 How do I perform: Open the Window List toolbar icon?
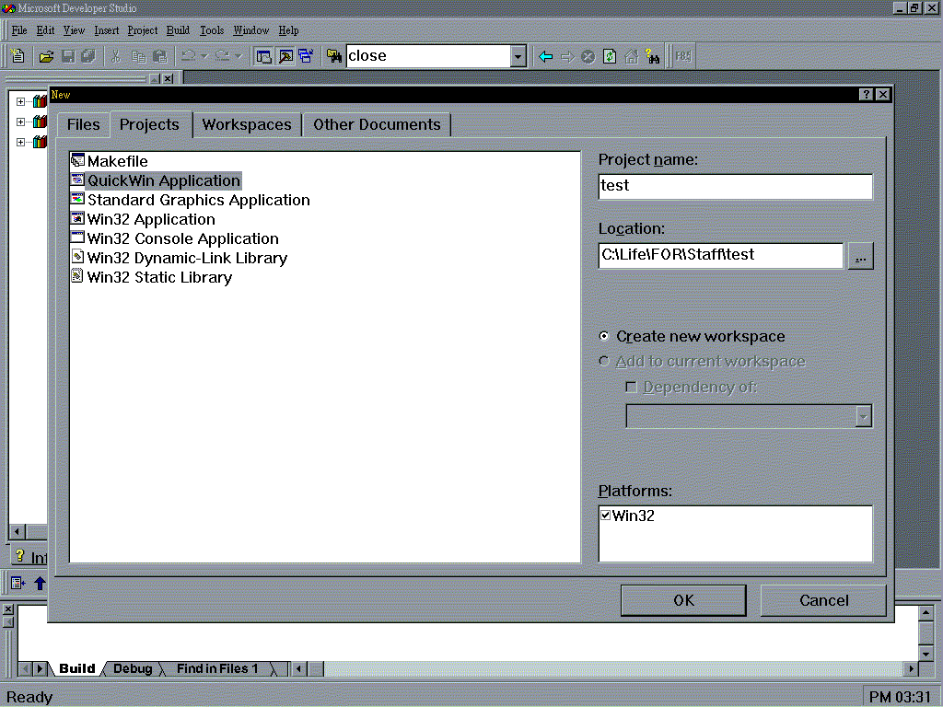(x=306, y=56)
